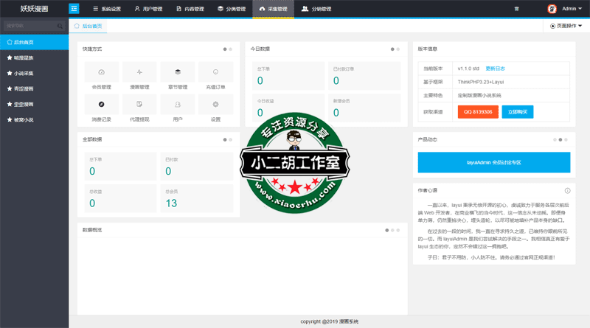
Task: Click the 章节管理 shortcut icon
Action: pos(178,72)
